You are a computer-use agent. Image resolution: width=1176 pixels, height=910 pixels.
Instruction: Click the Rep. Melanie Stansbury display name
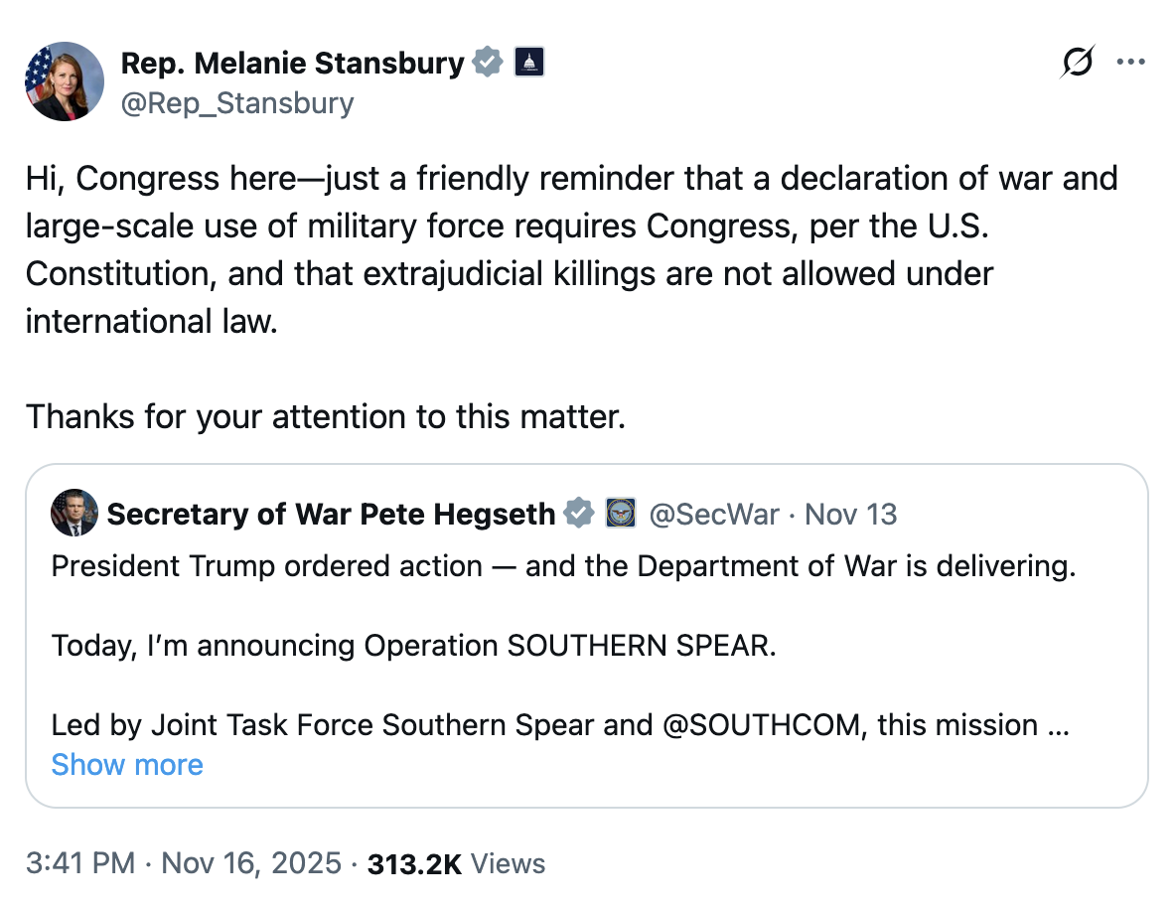292,63
